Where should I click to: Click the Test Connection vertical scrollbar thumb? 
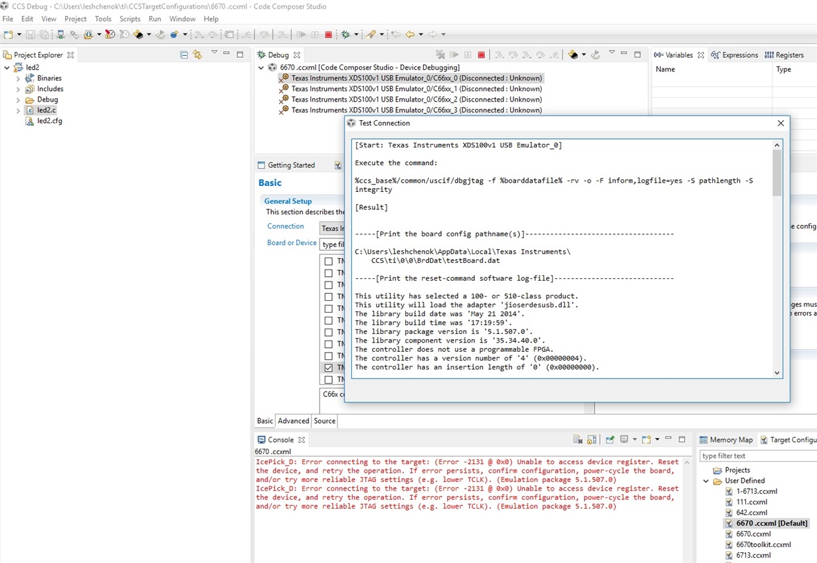[x=777, y=173]
